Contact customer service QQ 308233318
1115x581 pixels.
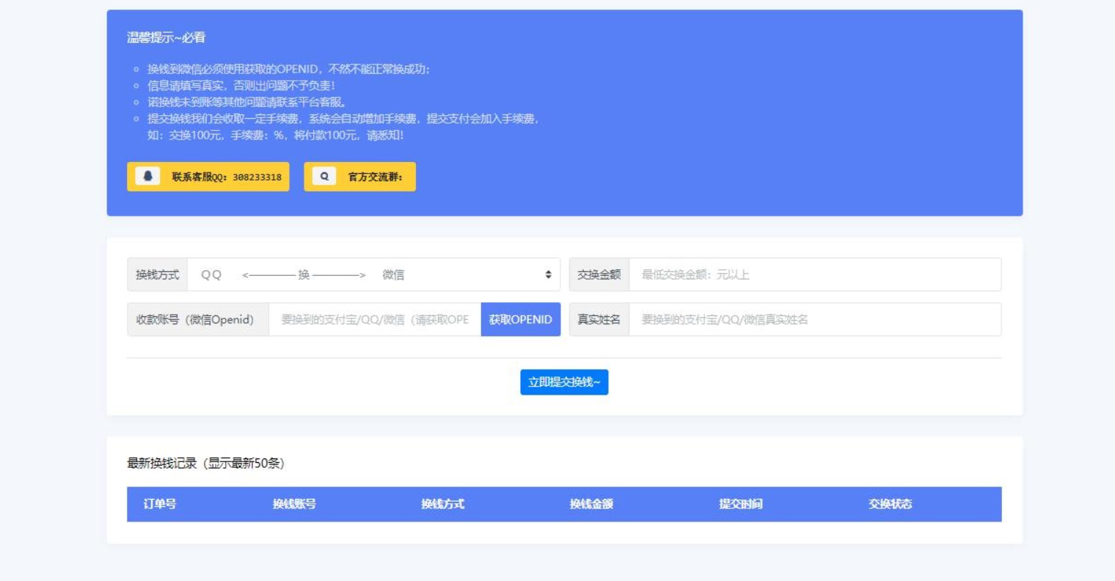tap(208, 177)
